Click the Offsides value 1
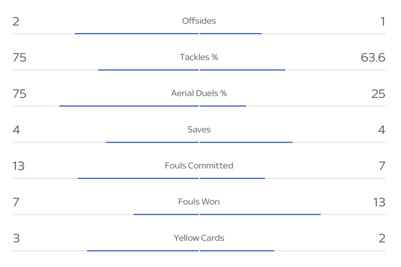 (x=383, y=21)
